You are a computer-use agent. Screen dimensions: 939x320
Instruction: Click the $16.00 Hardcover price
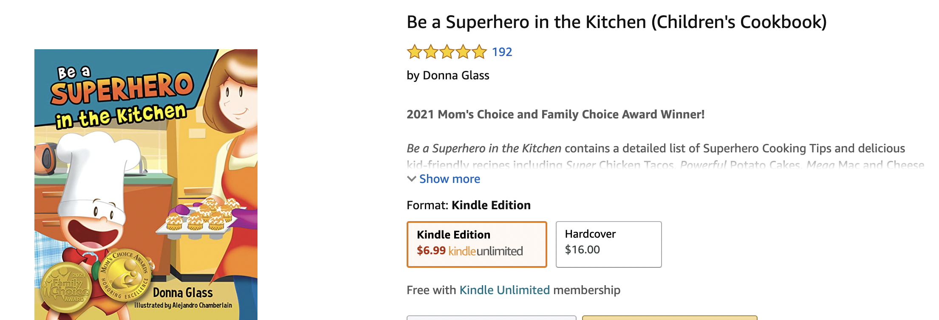(582, 250)
